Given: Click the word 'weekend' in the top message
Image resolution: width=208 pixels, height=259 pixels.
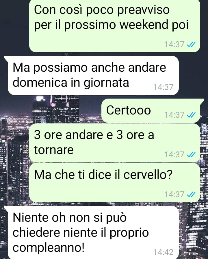Looking at the screenshot, I should tap(143, 25).
